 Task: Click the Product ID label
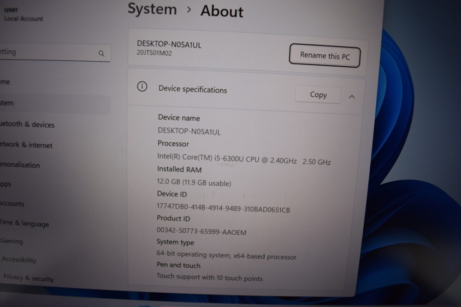point(173,218)
